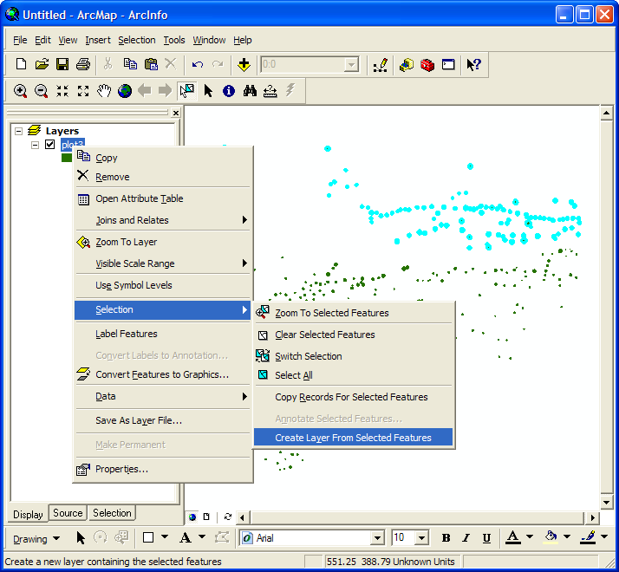
Task: Open the line color picker dropdown
Action: point(604,536)
